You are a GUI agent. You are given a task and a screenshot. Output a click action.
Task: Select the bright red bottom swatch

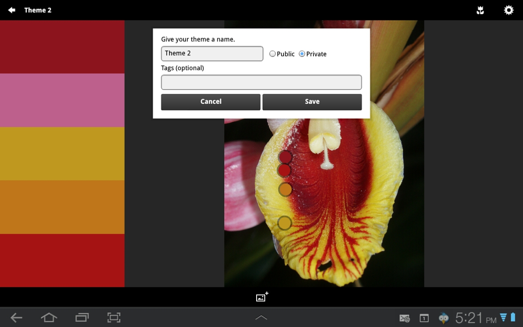(x=62, y=260)
